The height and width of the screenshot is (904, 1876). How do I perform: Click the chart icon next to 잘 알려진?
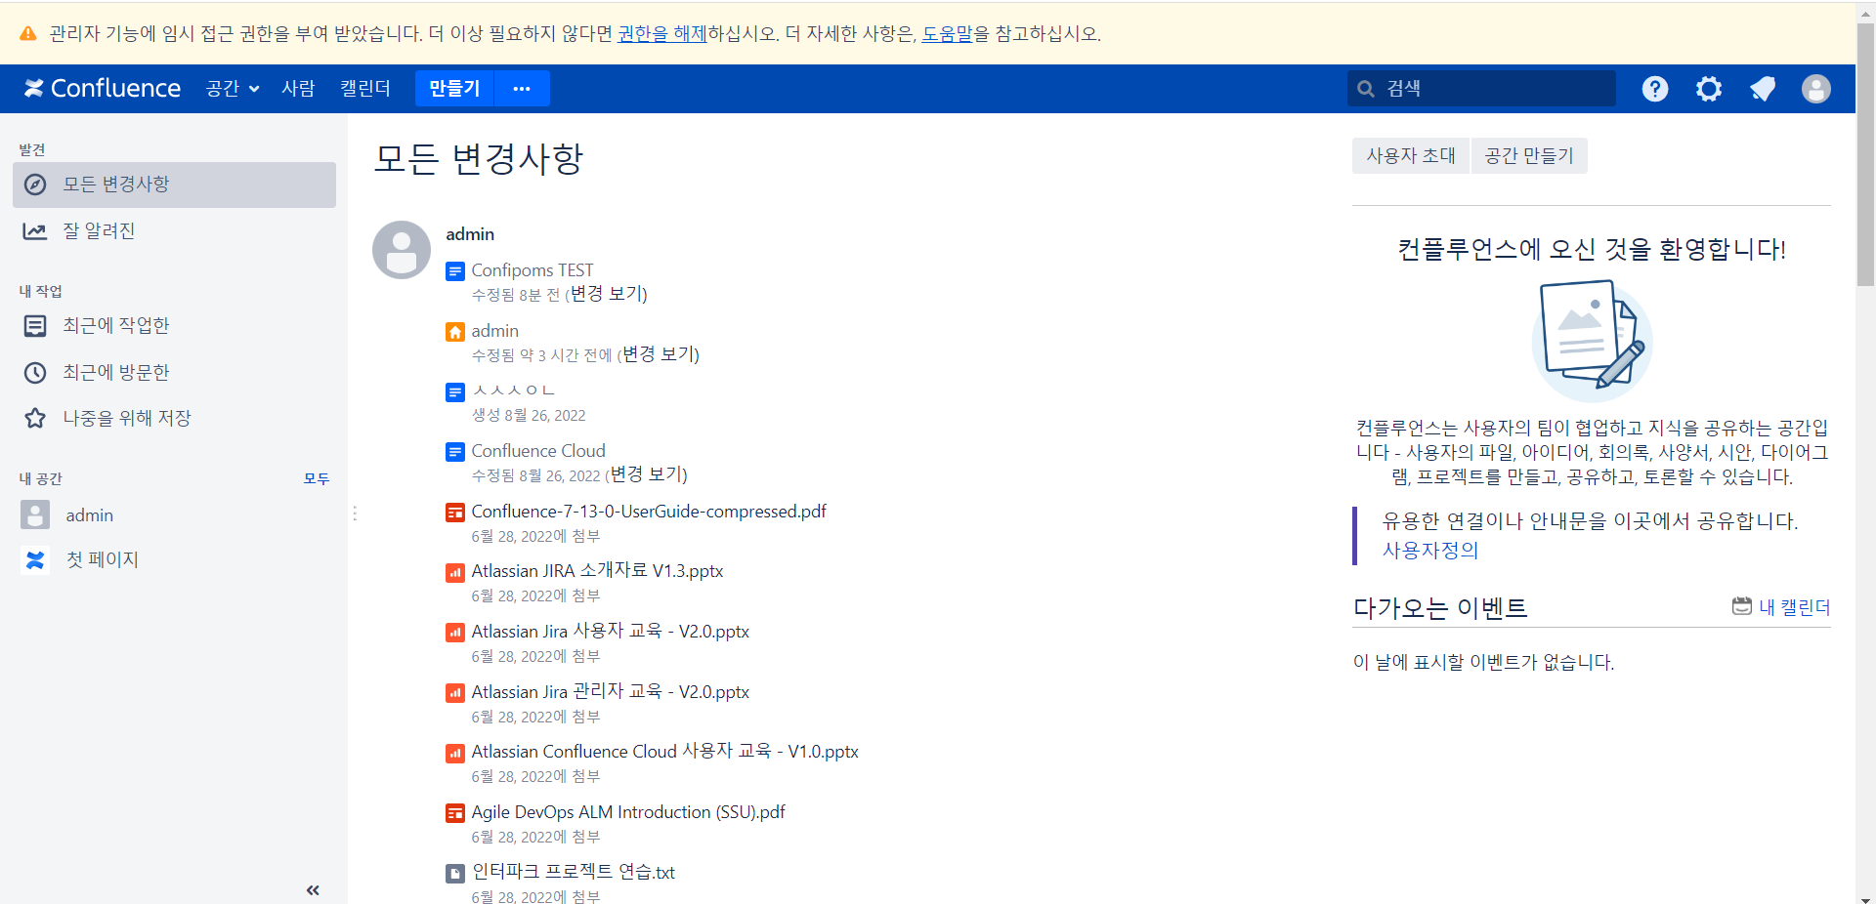pyautogui.click(x=35, y=231)
